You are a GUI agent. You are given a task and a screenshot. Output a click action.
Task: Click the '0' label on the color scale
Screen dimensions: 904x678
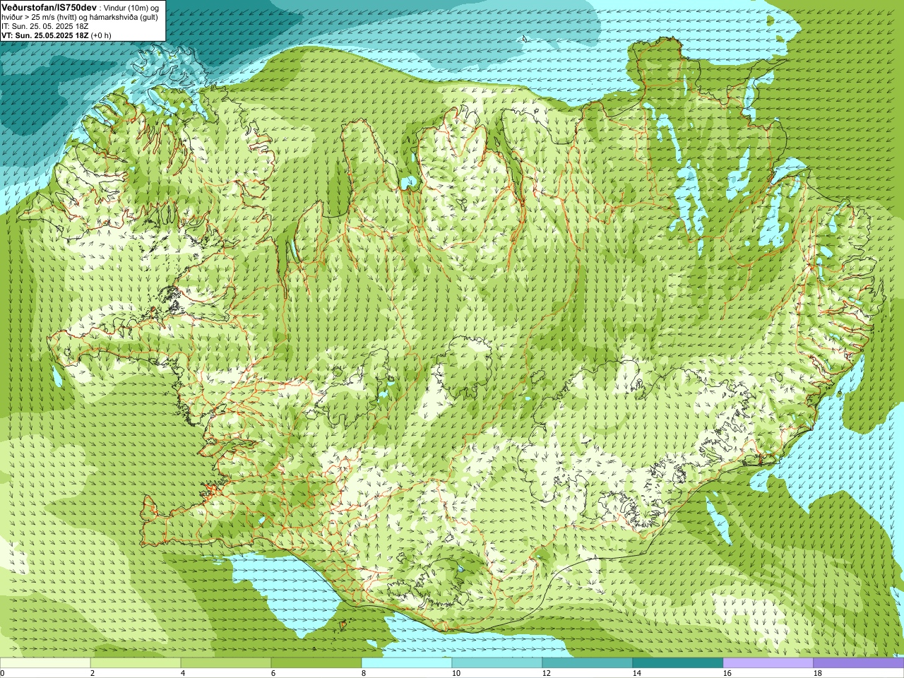coord(3,673)
